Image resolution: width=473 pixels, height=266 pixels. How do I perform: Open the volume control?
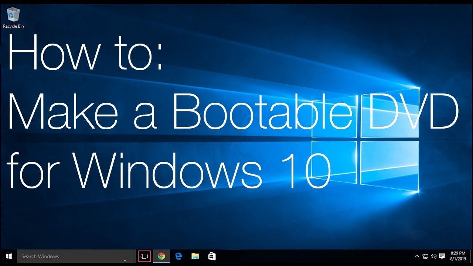(433, 256)
